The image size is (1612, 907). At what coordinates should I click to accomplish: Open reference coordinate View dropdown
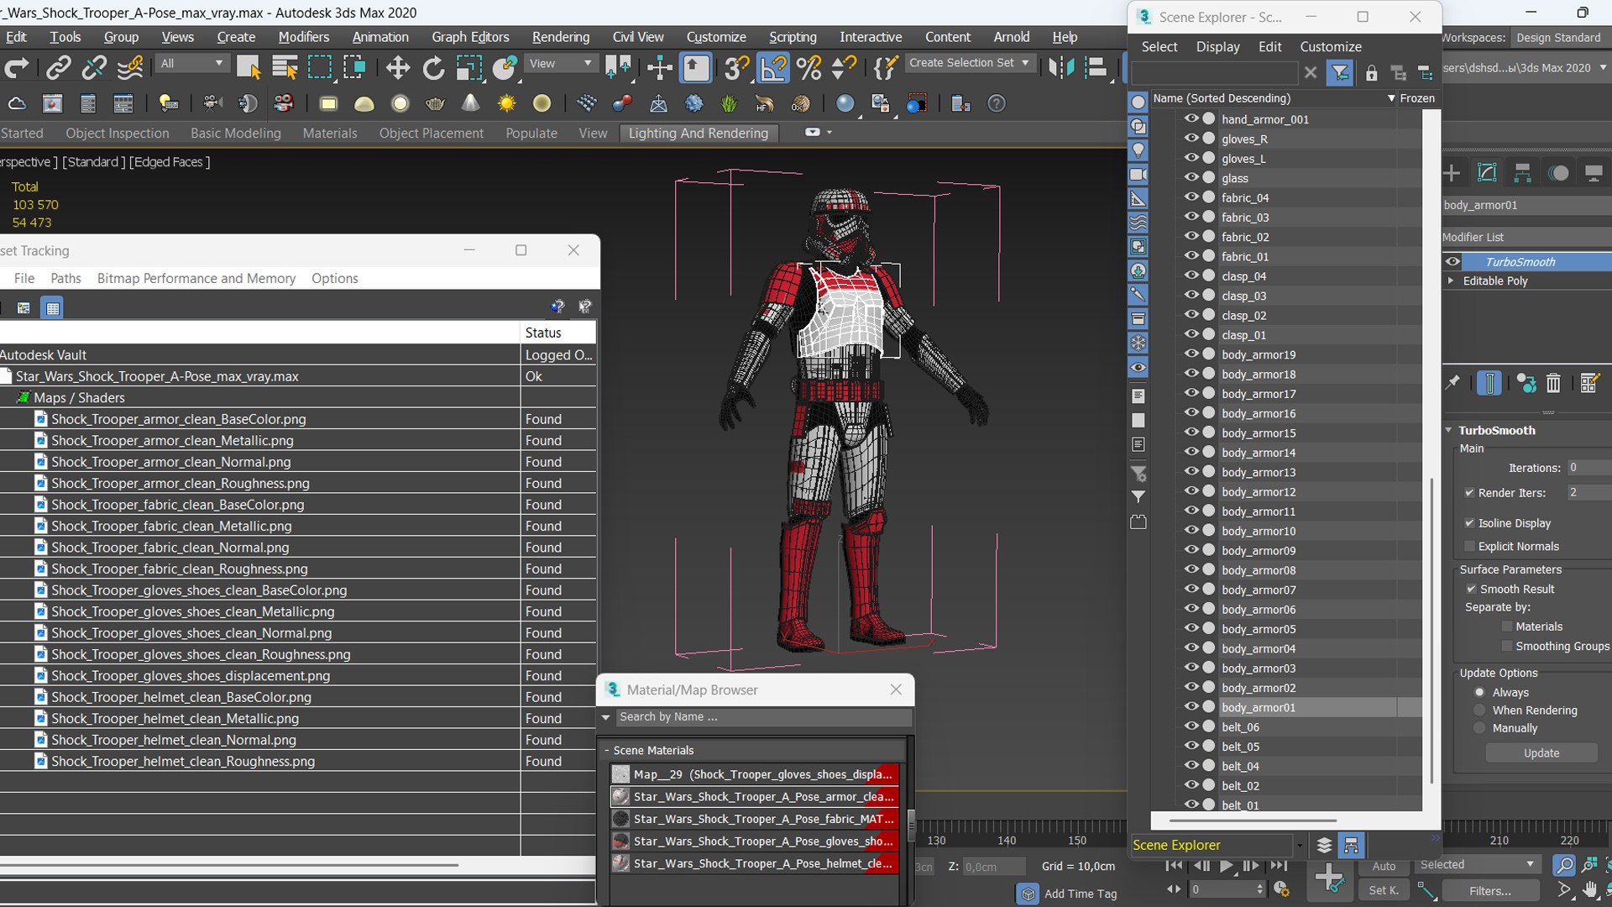pyautogui.click(x=560, y=64)
